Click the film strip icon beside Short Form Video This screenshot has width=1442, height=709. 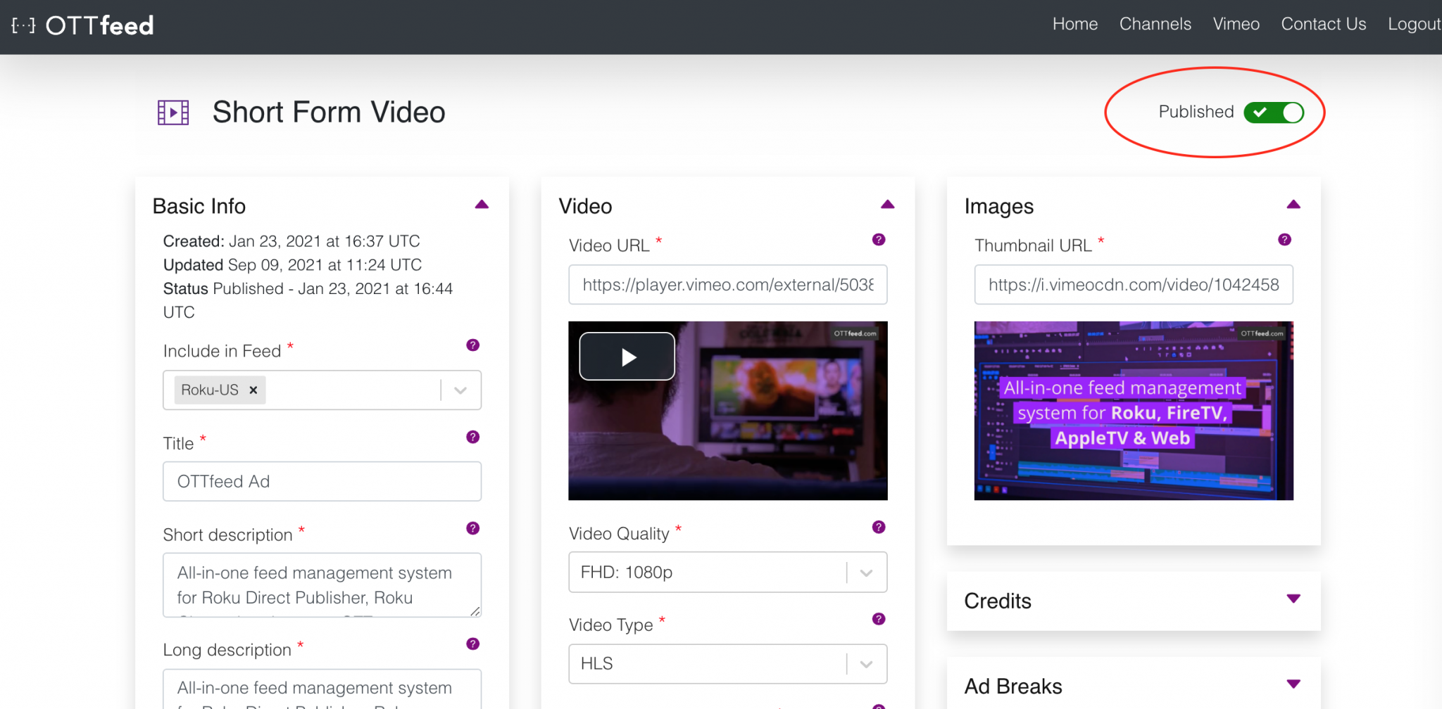tap(172, 112)
